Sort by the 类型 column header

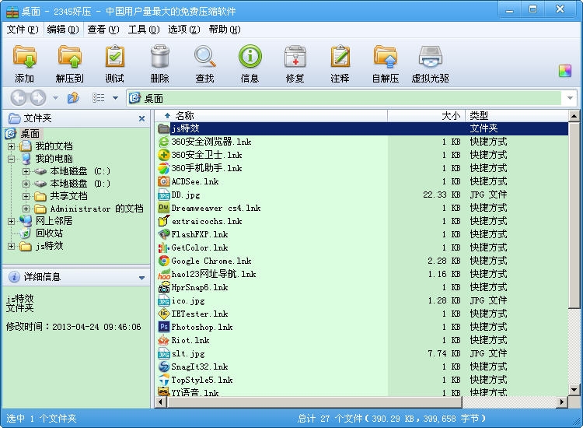click(x=517, y=116)
